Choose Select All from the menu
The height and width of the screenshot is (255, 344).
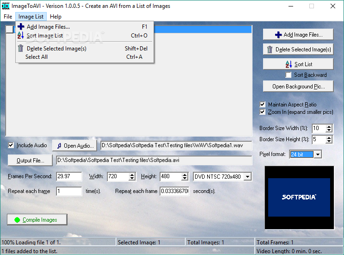[x=85, y=57]
